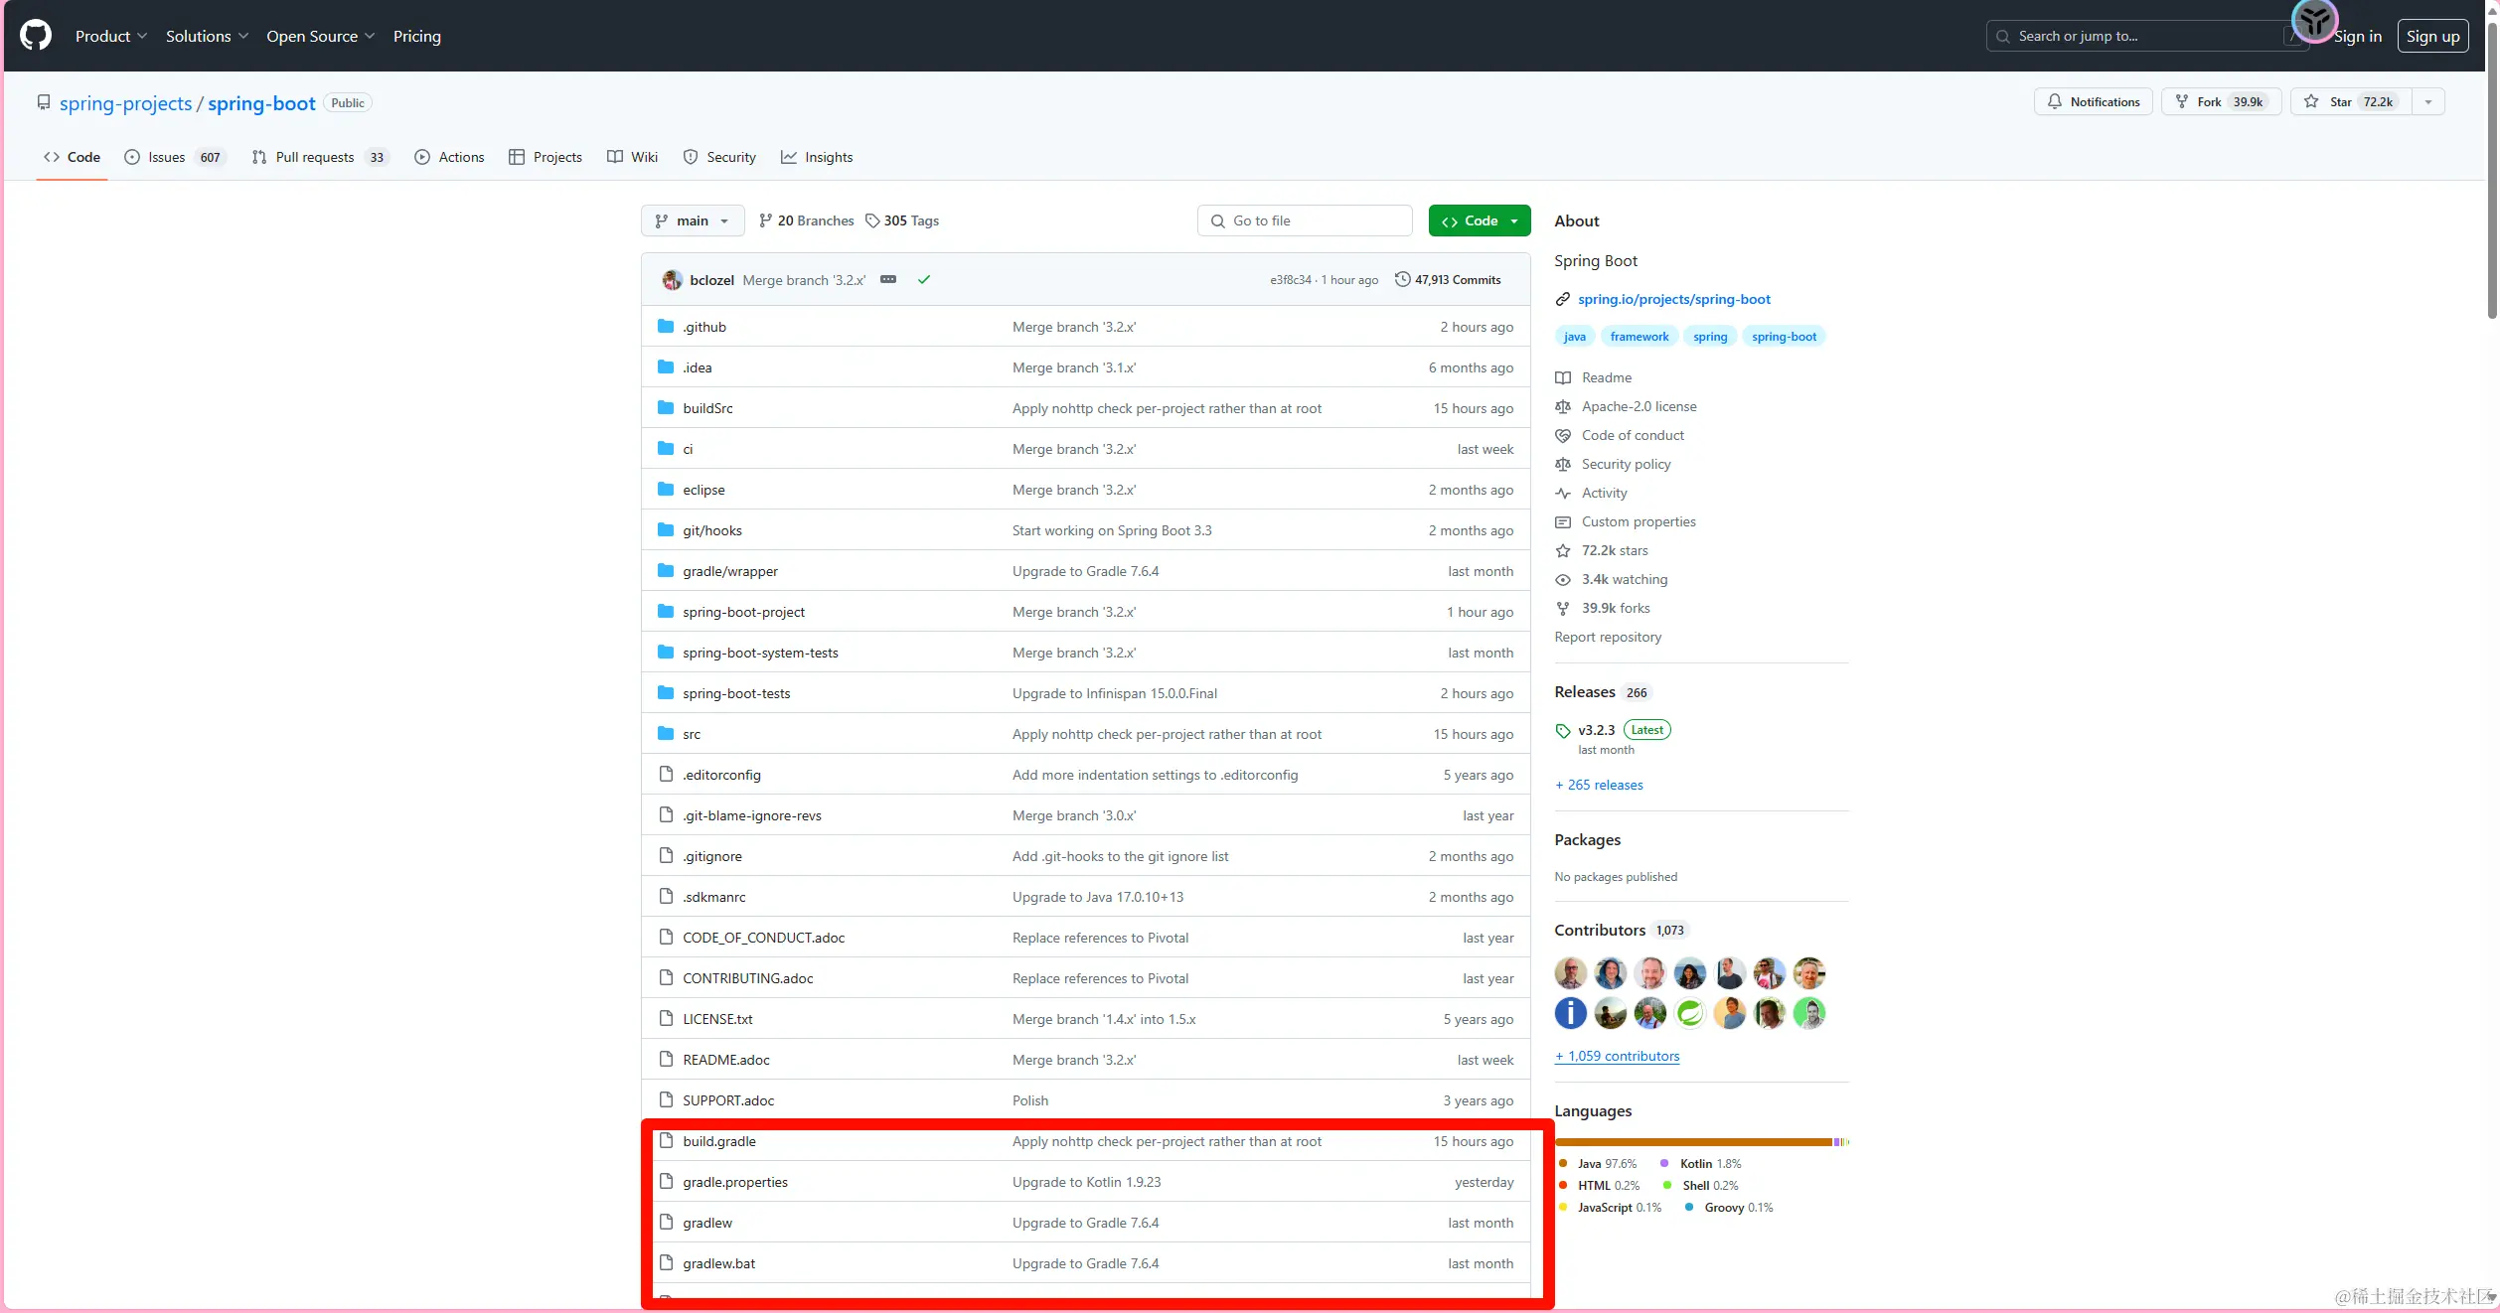Image resolution: width=2500 pixels, height=1313 pixels.
Task: Click the Fork repository button
Action: click(2221, 101)
